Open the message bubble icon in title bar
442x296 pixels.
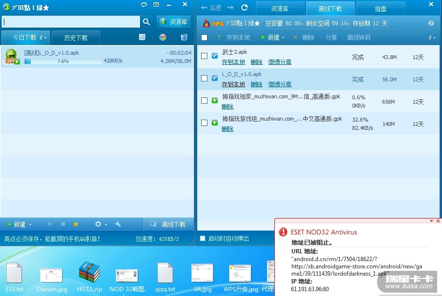(x=144, y=5)
